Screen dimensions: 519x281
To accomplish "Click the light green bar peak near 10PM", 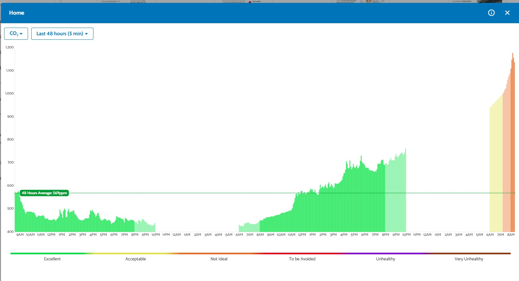I will pos(405,190).
